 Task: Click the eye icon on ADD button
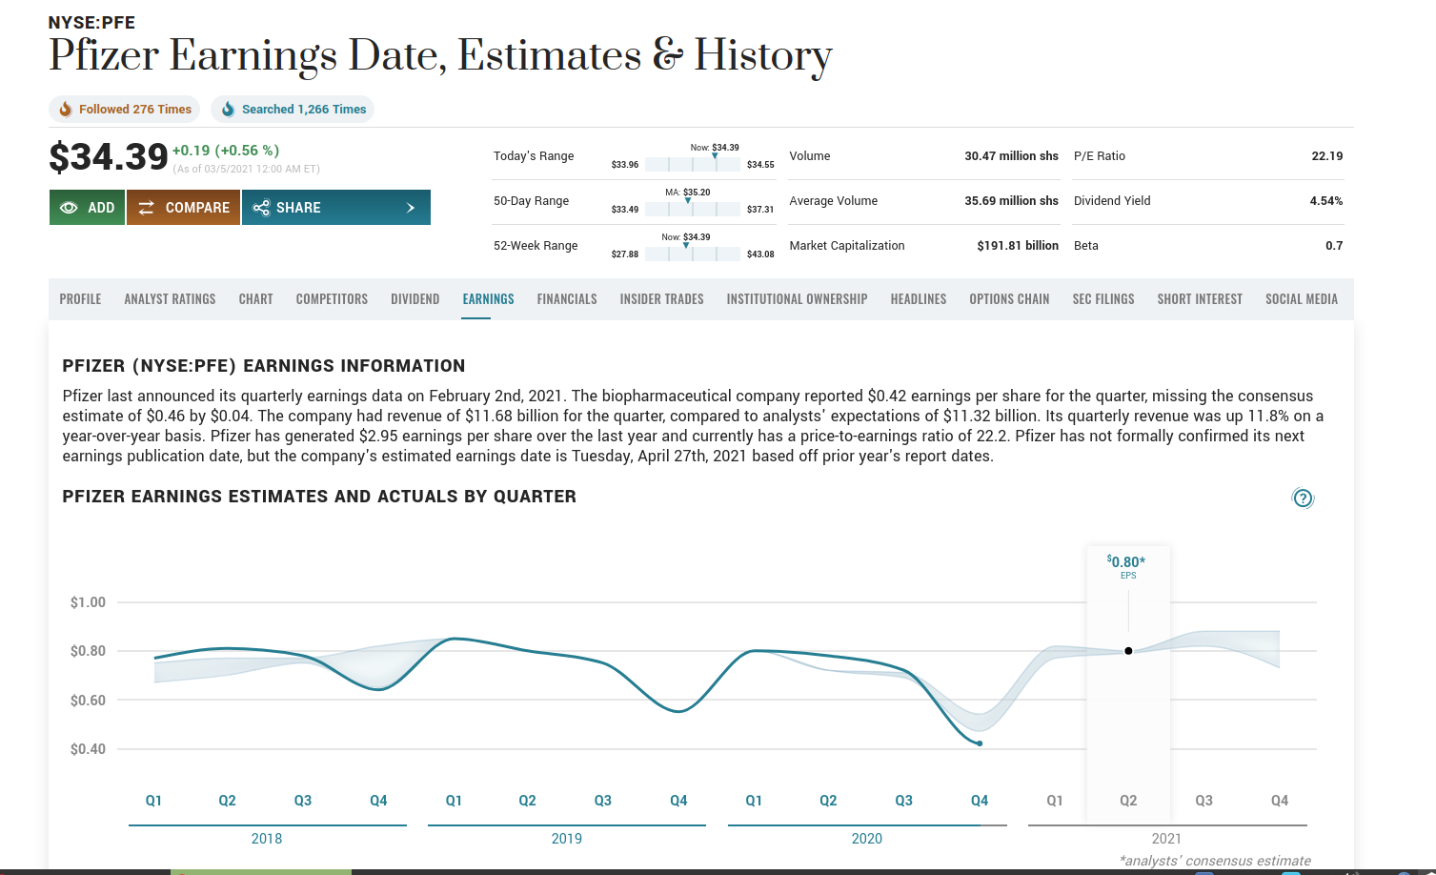pyautogui.click(x=69, y=208)
